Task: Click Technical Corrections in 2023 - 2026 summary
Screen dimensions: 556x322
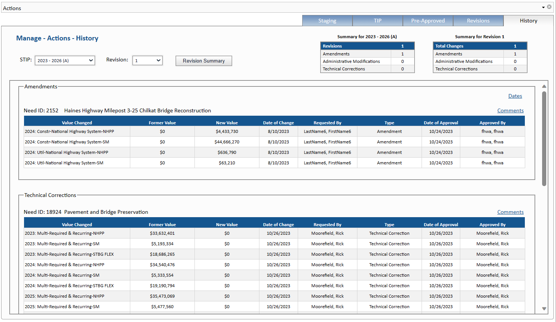Action: point(368,69)
